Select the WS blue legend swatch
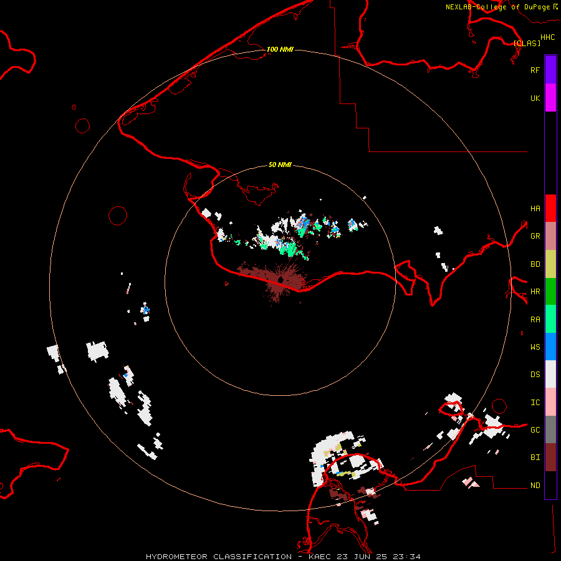 pyautogui.click(x=550, y=347)
